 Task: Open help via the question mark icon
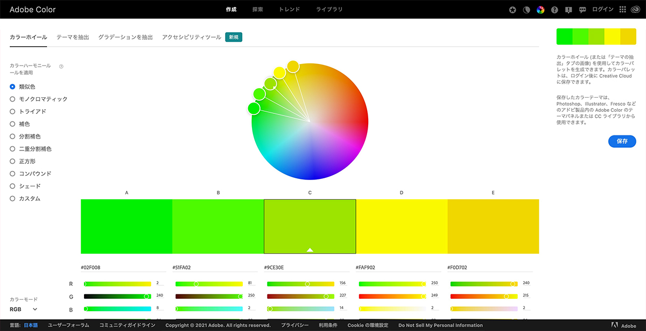554,10
